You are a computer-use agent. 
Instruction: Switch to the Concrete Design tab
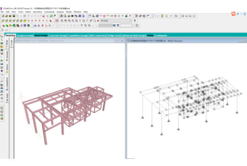(x=58, y=35)
